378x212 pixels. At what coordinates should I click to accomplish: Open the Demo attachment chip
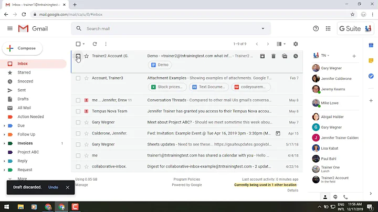(160, 65)
